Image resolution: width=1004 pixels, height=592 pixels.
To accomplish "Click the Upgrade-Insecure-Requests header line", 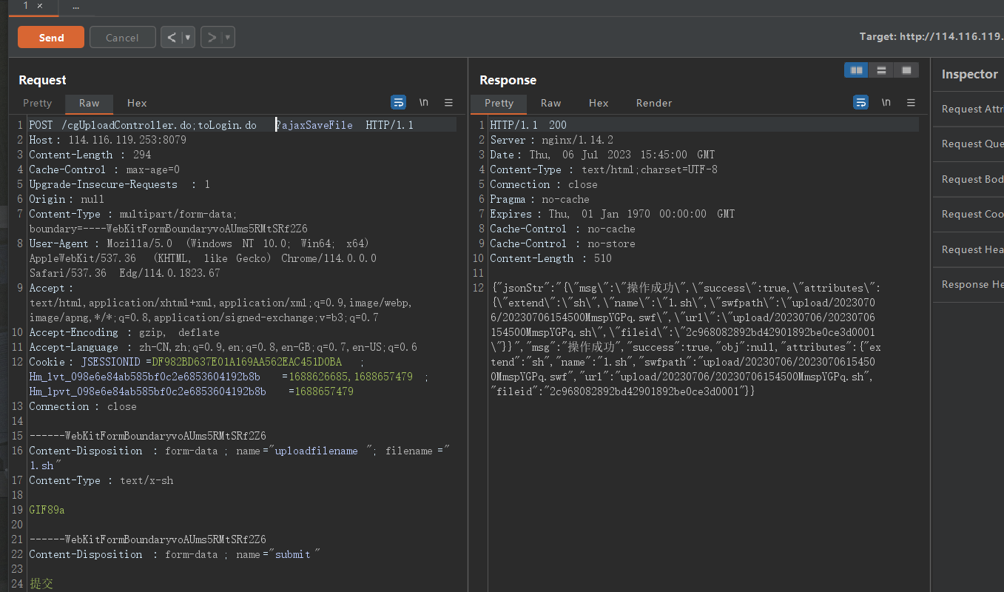I will coord(120,184).
